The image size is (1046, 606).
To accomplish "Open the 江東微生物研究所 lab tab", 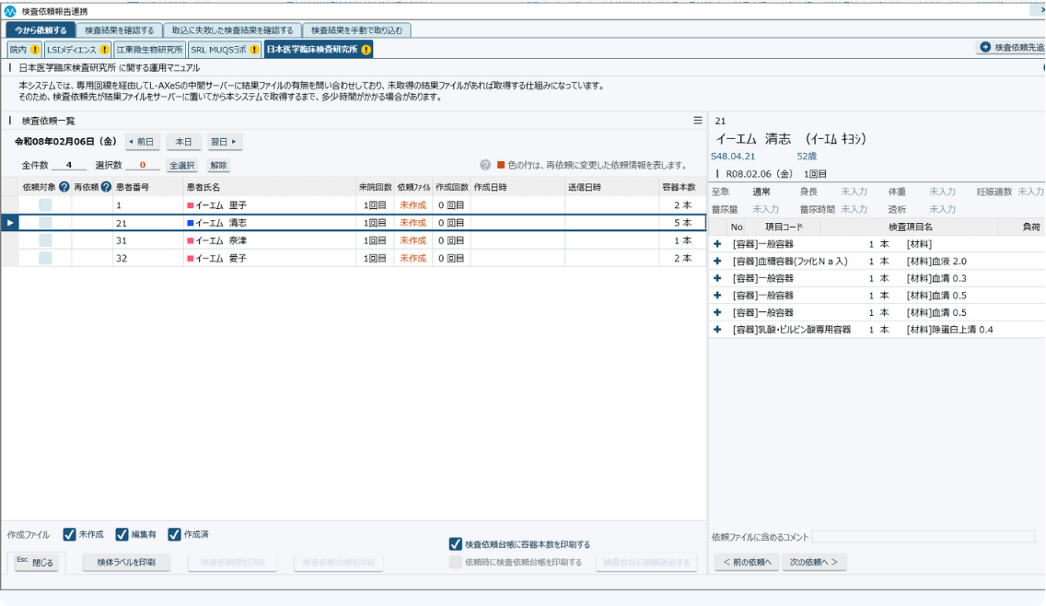I will [150, 50].
